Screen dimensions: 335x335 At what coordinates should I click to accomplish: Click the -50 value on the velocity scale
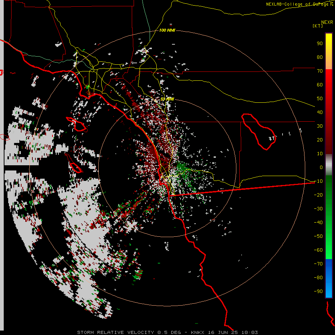pyautogui.click(x=318, y=236)
